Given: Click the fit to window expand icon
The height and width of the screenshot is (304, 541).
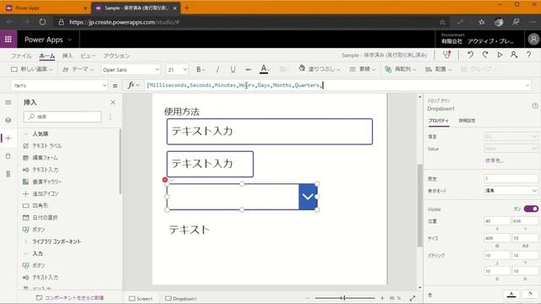Looking at the screenshot, I should (413, 298).
